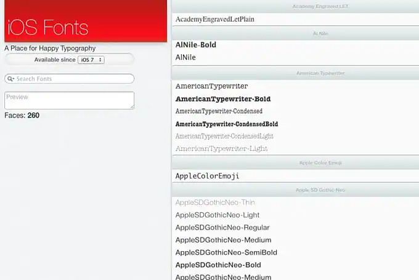Select AppleSDGothicNeo-Regular from the list
Image resolution: width=419 pixels, height=280 pixels.
point(222,228)
